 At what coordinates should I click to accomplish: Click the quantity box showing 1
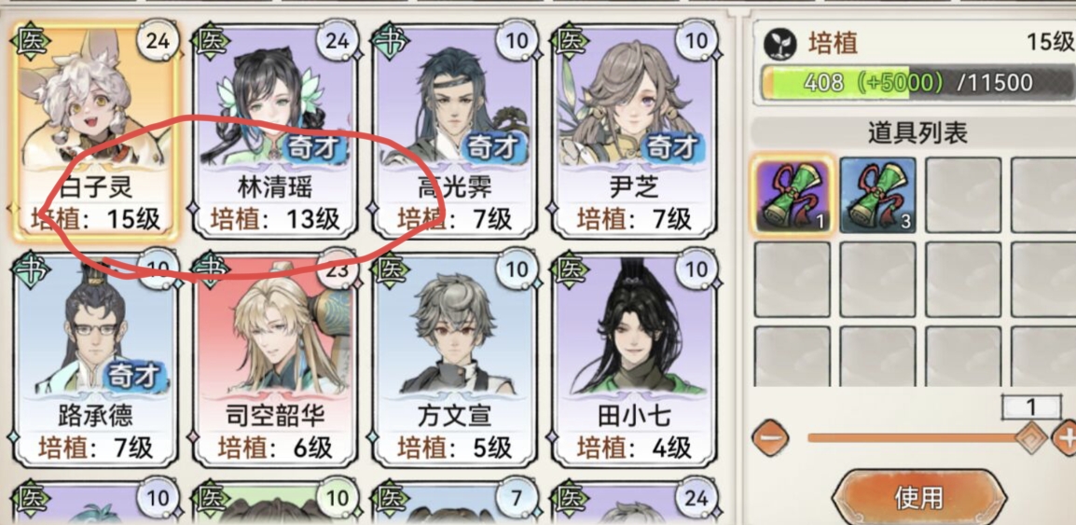tap(1030, 408)
